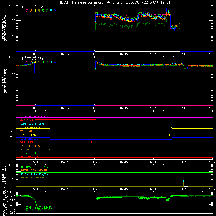
Task: Click the AAZ_FLAG label
Action: pyautogui.click(x=26, y=150)
